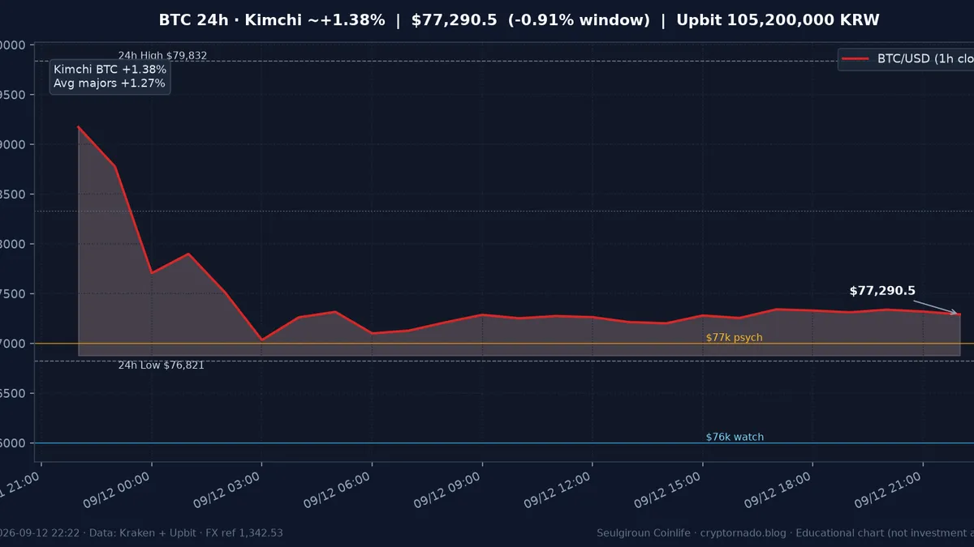Click the '$77k psych' level label
The image size is (974, 547).
click(x=734, y=337)
